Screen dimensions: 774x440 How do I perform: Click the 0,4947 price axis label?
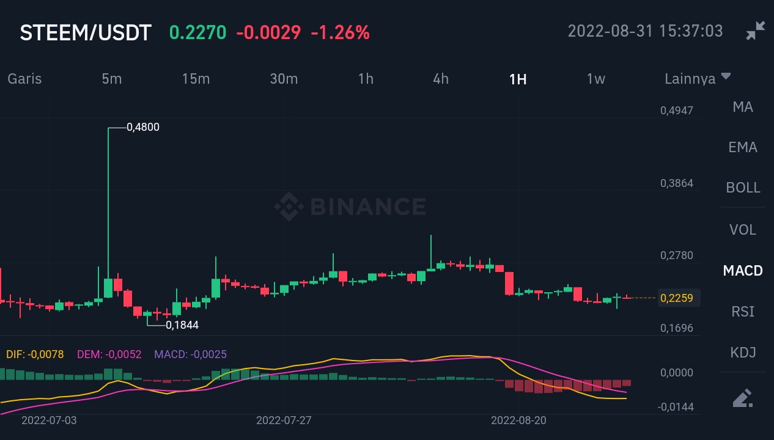point(677,111)
